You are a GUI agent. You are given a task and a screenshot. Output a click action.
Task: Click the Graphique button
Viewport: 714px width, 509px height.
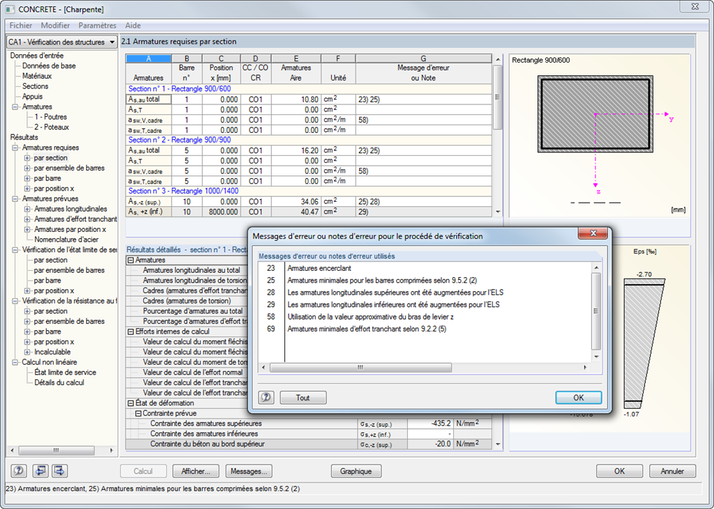356,471
